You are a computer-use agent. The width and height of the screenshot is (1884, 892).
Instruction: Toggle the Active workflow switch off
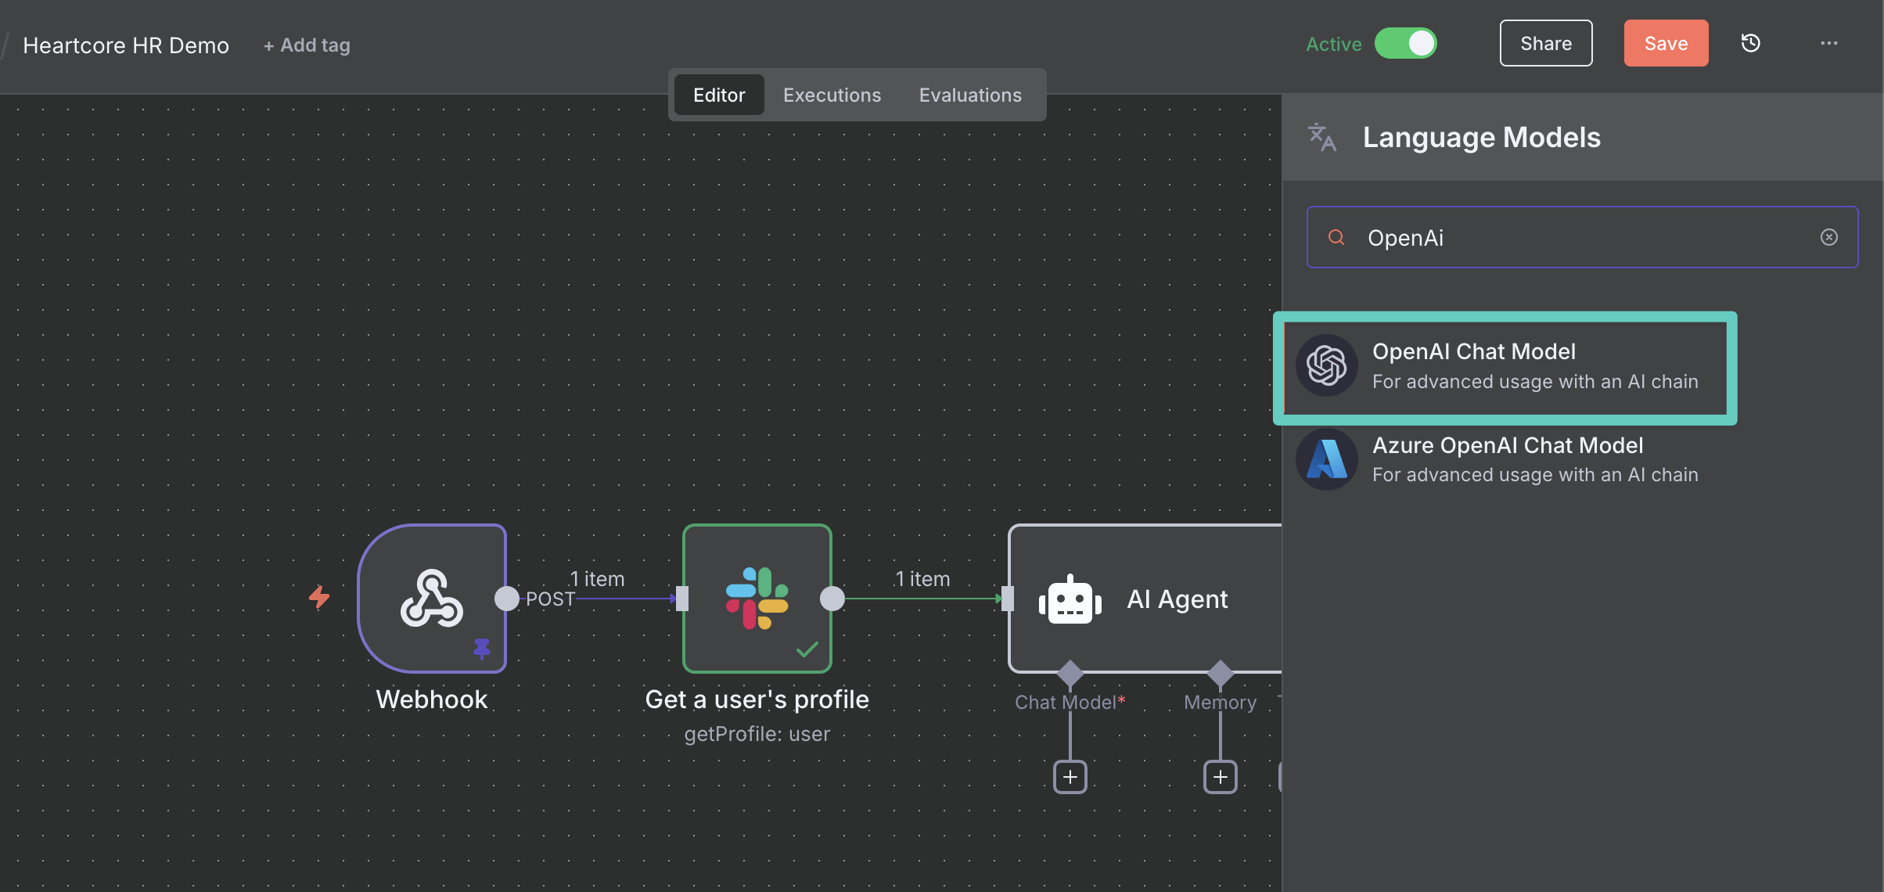tap(1405, 44)
